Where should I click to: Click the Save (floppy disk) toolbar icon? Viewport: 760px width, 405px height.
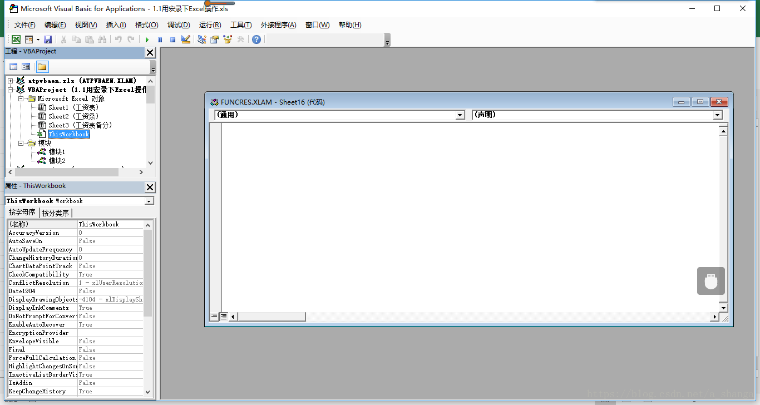coord(48,39)
